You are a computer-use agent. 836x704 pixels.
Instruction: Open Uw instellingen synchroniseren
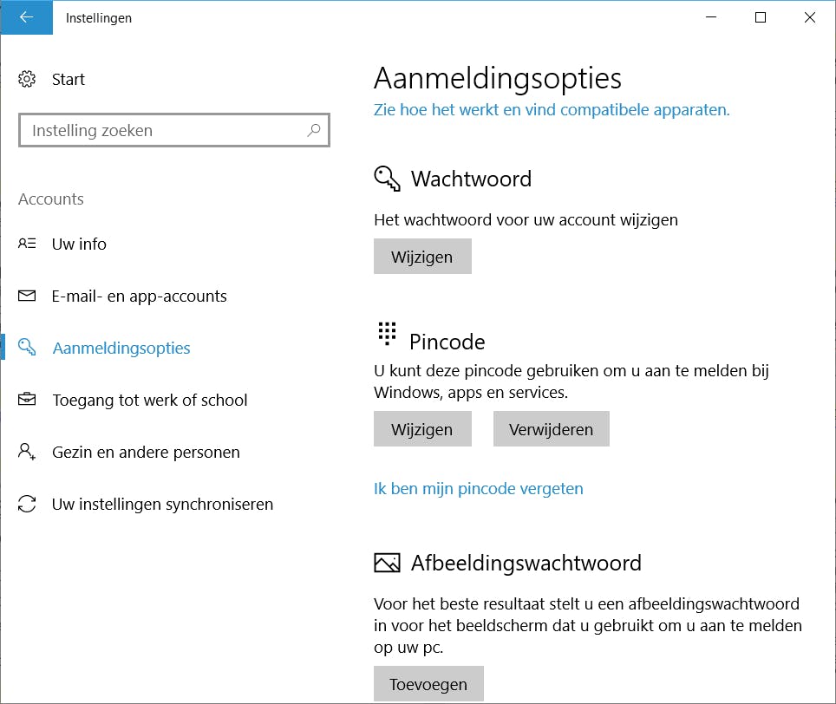(162, 504)
